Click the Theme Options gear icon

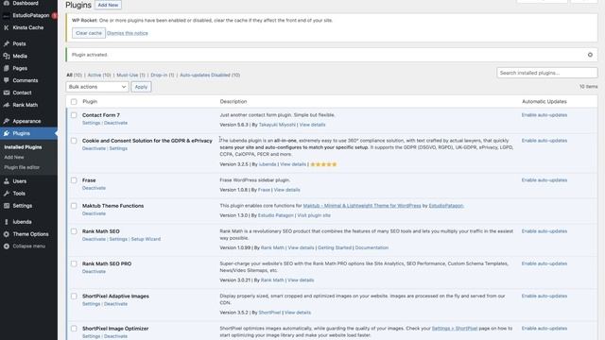click(7, 234)
